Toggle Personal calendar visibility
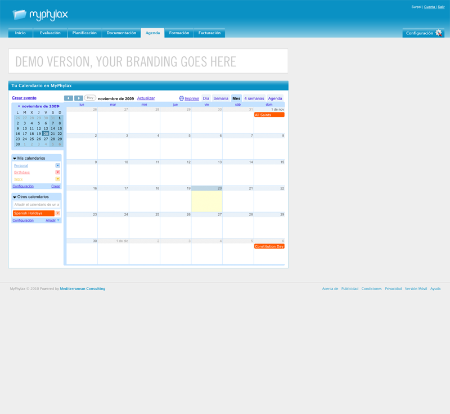This screenshot has height=414, width=450. pyautogui.click(x=21, y=165)
